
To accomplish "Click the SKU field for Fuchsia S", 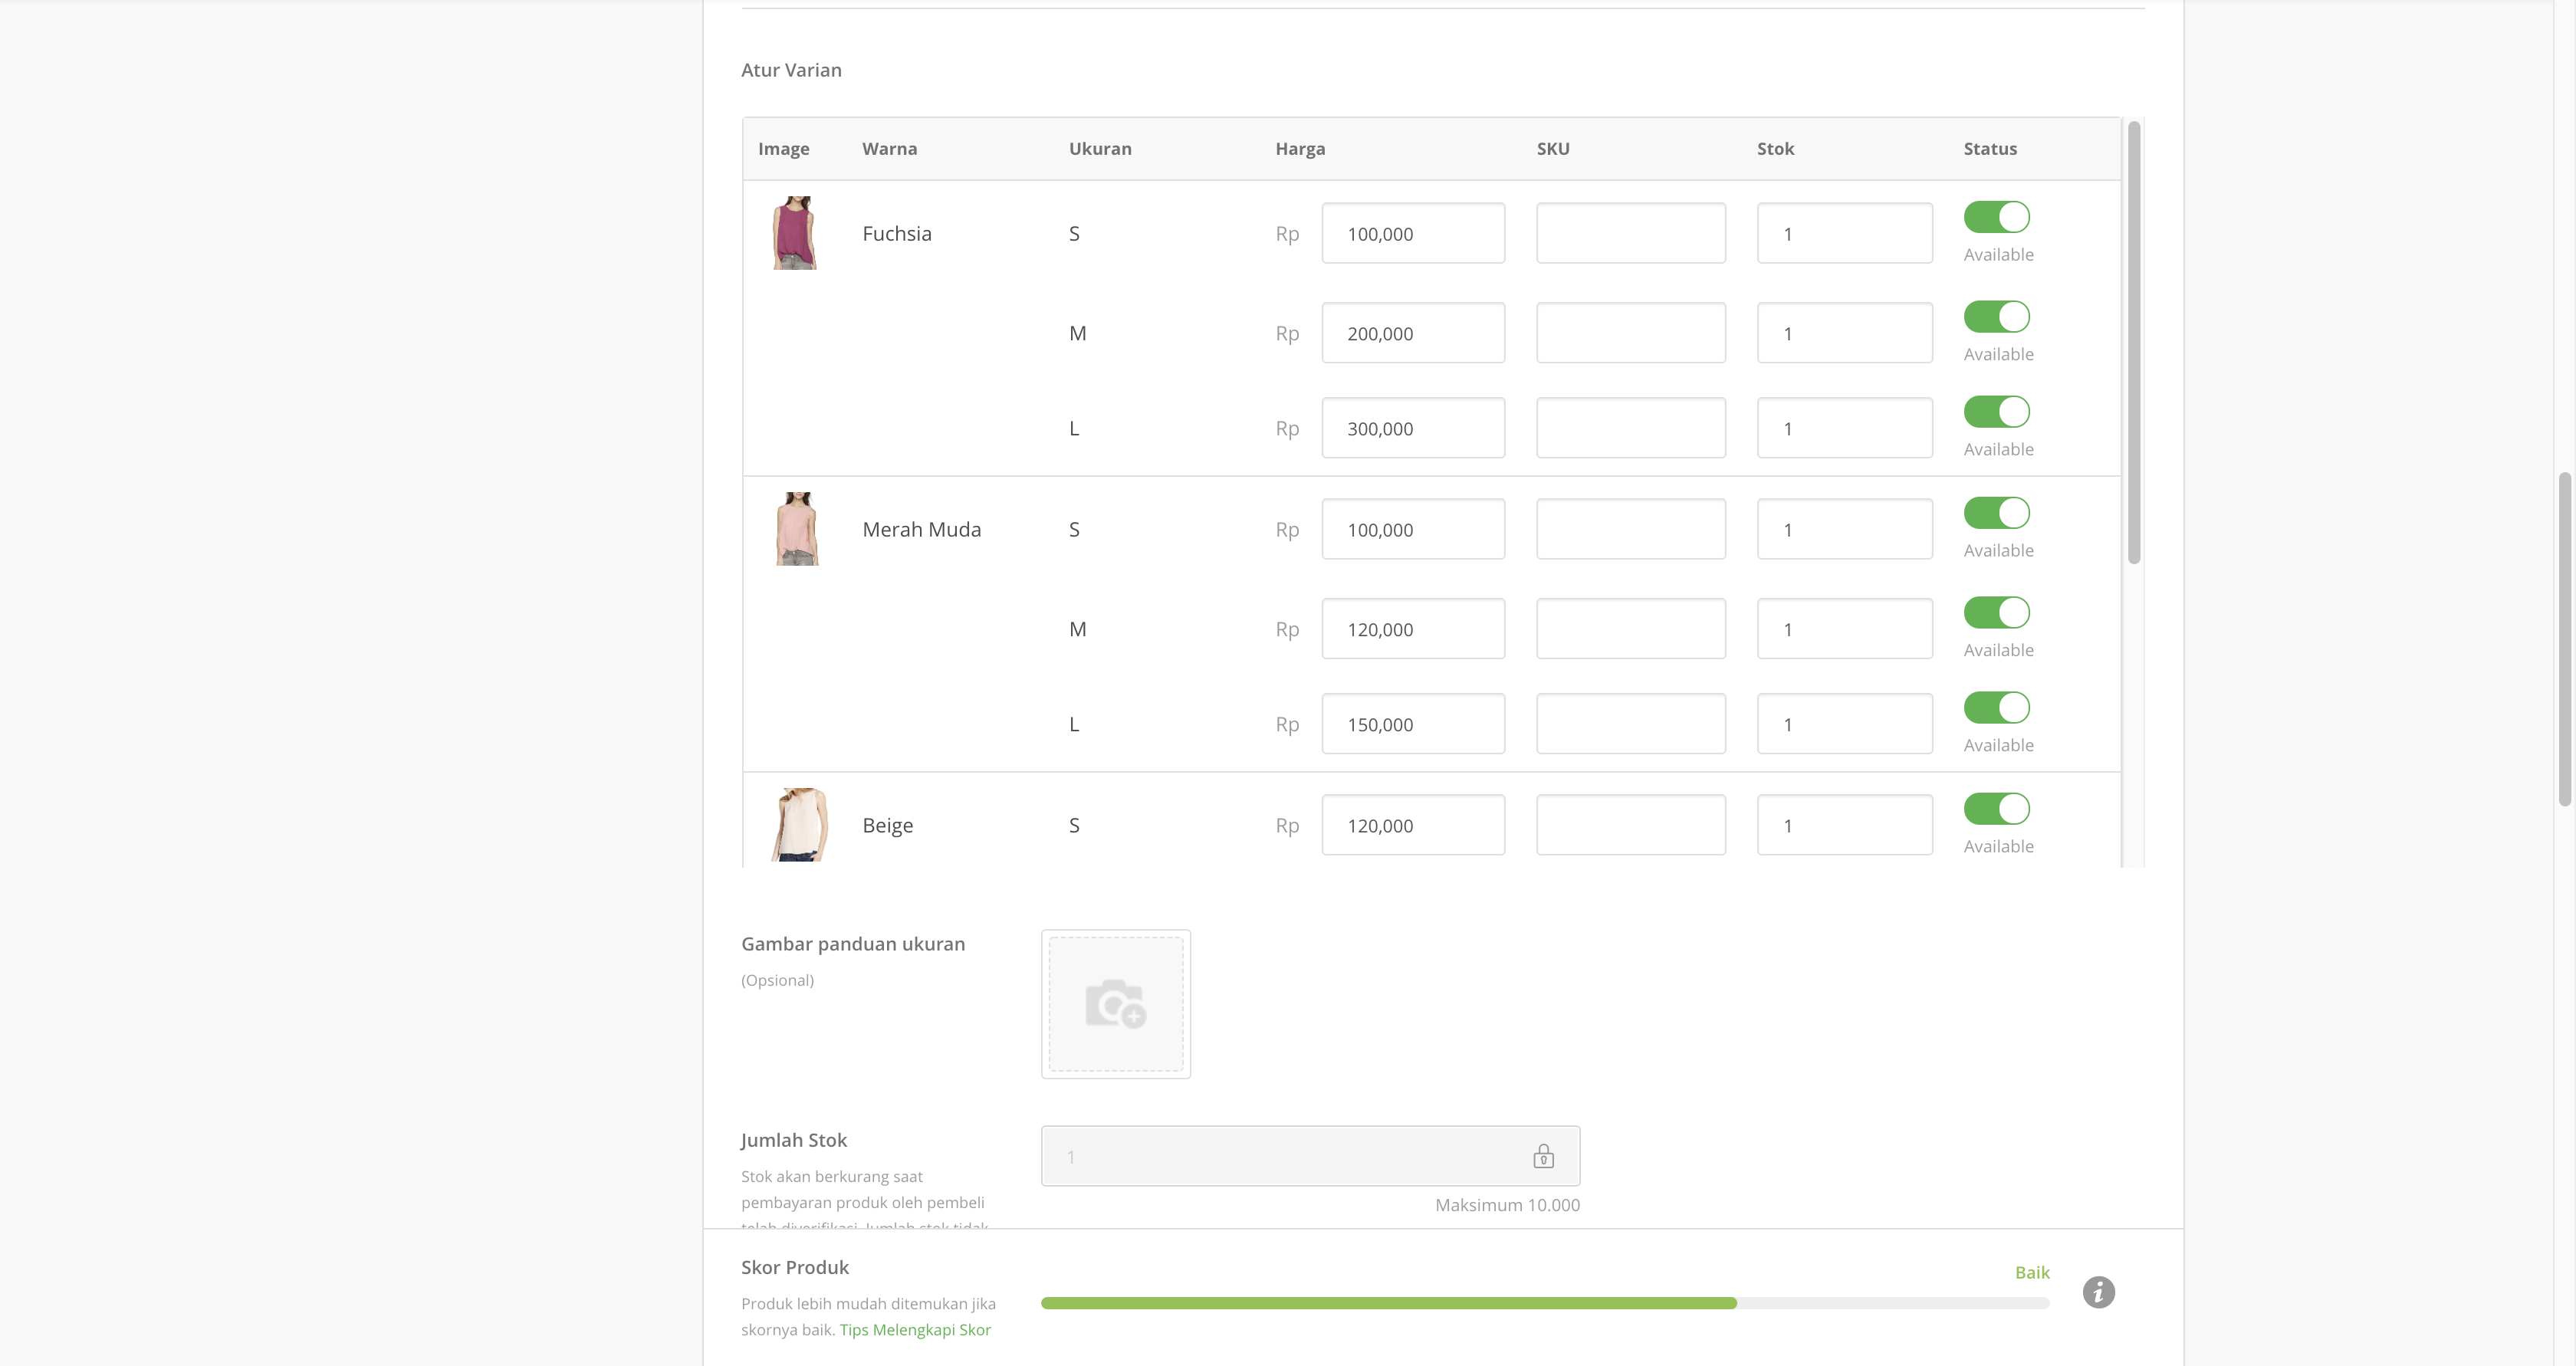I will [1631, 233].
